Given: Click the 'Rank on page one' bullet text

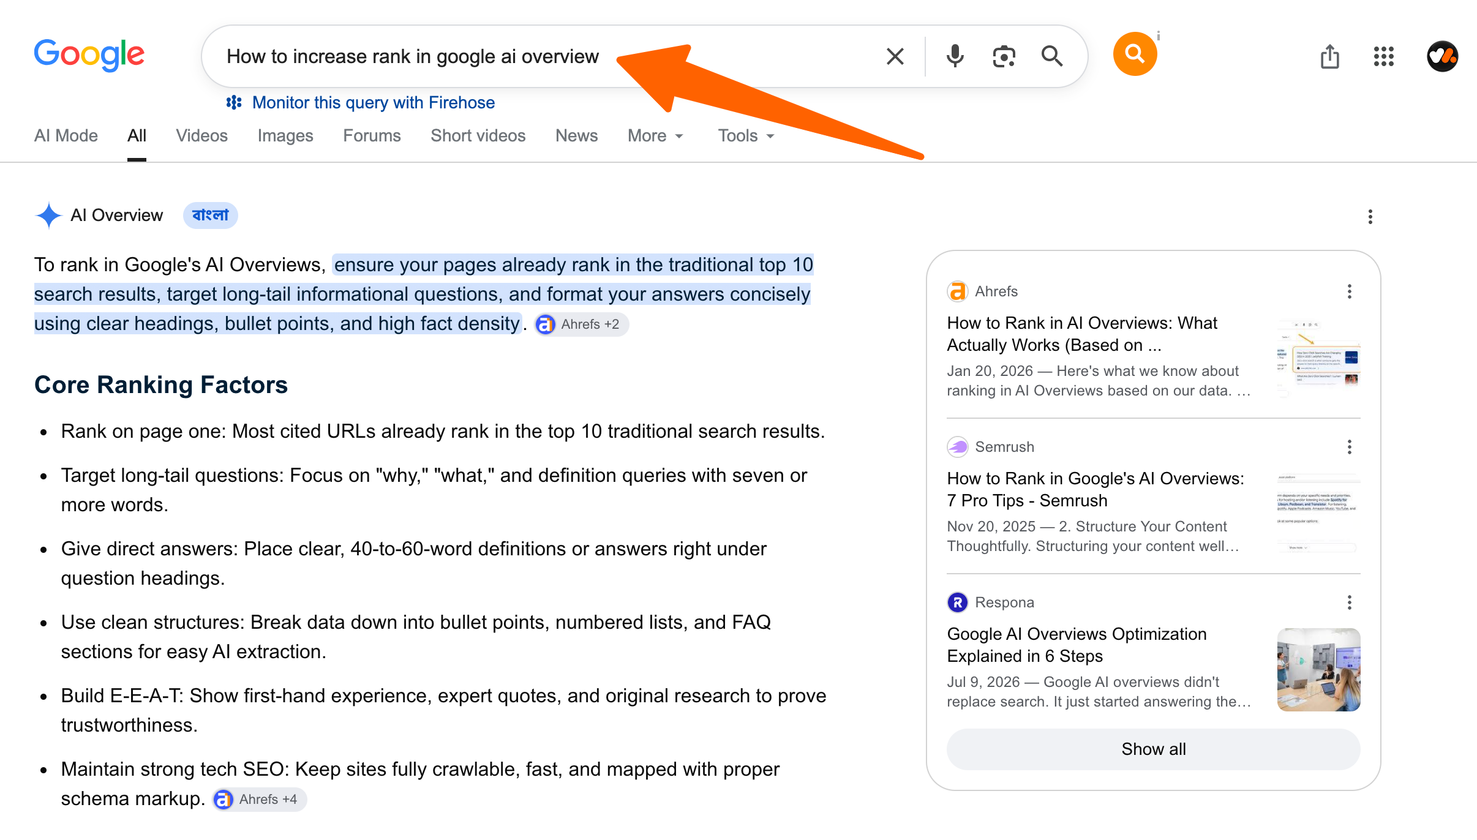Looking at the screenshot, I should pos(443,431).
